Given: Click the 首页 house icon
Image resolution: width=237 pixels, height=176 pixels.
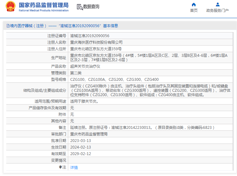Looking at the screenshot, I should click(194, 4).
